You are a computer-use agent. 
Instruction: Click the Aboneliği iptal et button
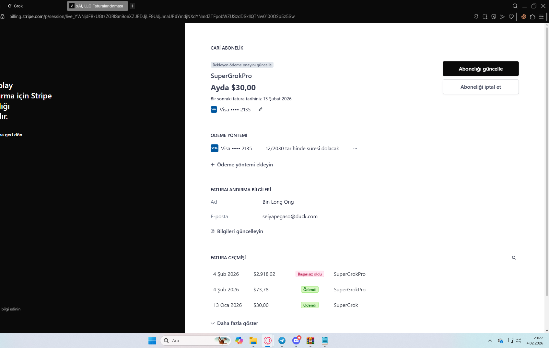[481, 87]
